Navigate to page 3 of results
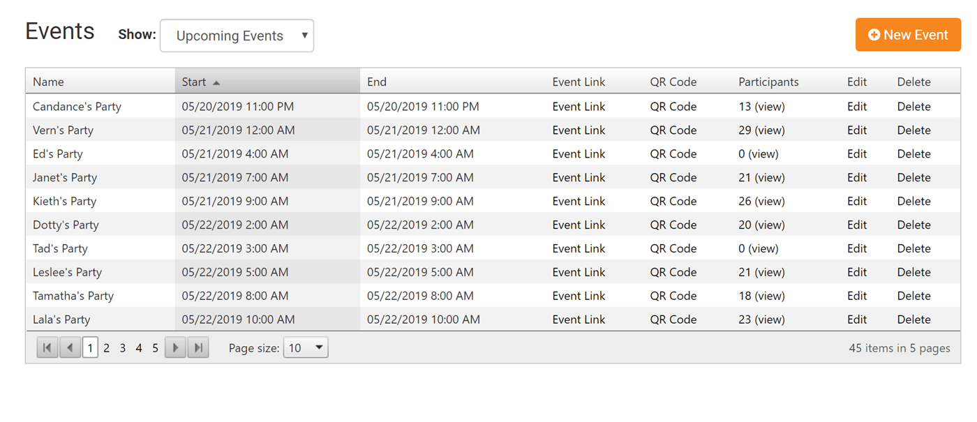 tap(122, 347)
